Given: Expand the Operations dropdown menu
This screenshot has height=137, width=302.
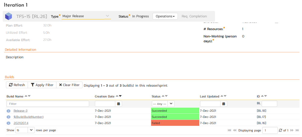Looking at the screenshot, I should [x=165, y=16].
